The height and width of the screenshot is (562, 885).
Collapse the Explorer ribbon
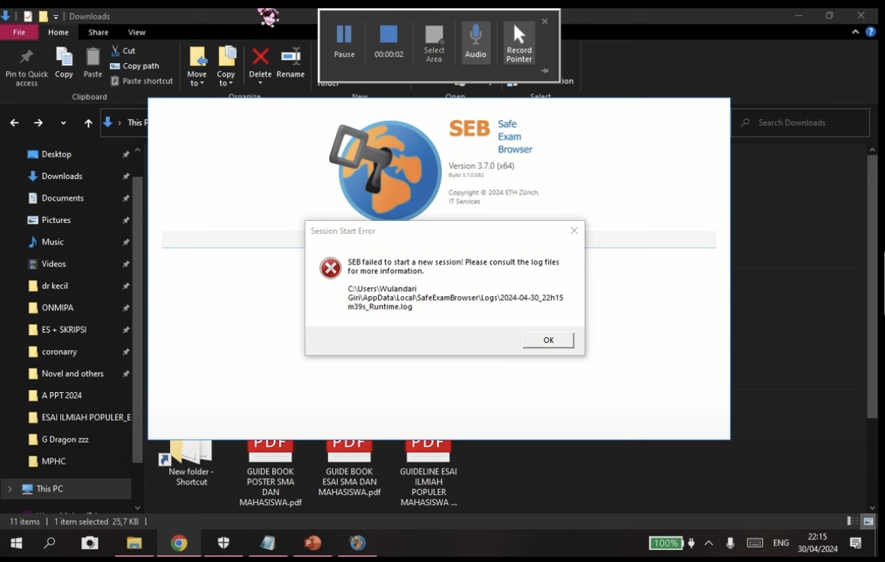click(x=856, y=32)
